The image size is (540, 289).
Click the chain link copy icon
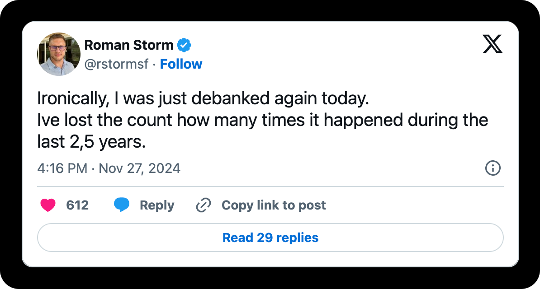coord(204,205)
